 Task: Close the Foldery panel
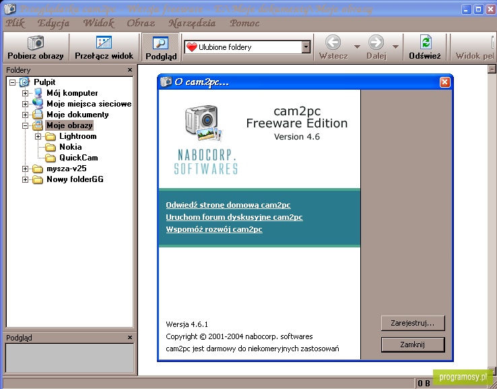[130, 70]
